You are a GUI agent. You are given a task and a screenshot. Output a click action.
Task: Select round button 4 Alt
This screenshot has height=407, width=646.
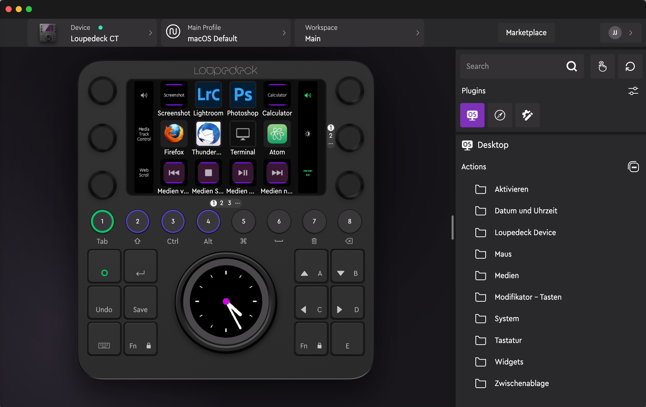(x=208, y=221)
